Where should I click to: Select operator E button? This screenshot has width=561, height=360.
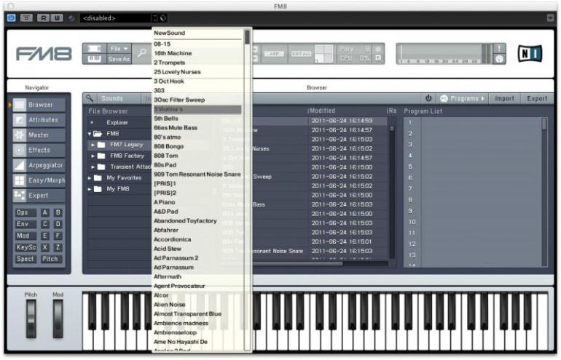click(x=44, y=236)
